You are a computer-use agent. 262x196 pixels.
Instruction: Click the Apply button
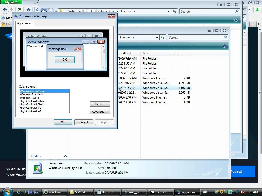(x=104, y=122)
